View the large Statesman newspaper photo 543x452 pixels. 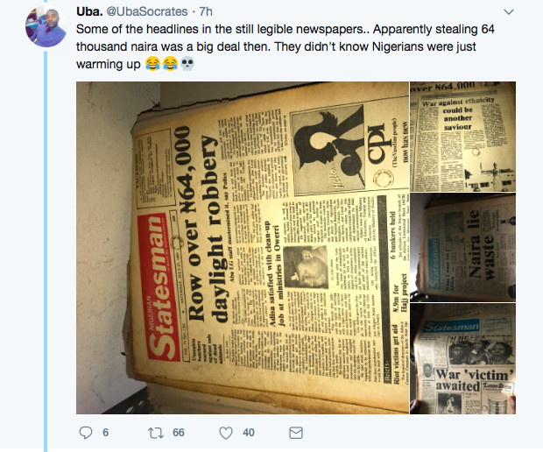pyautogui.click(x=243, y=248)
